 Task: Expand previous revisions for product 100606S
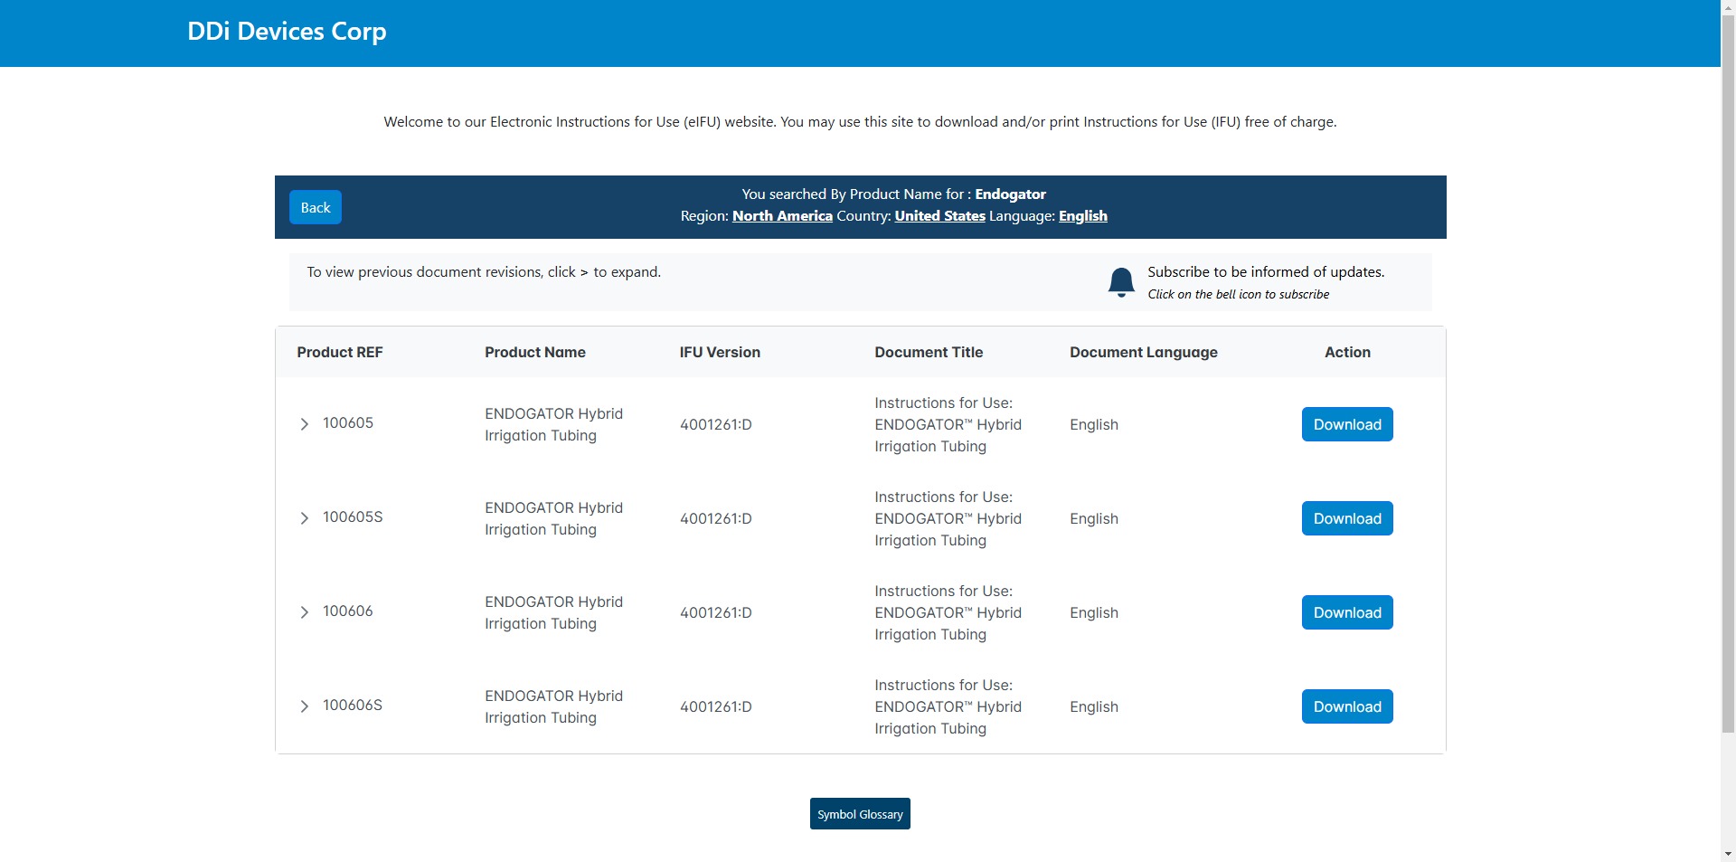click(305, 706)
